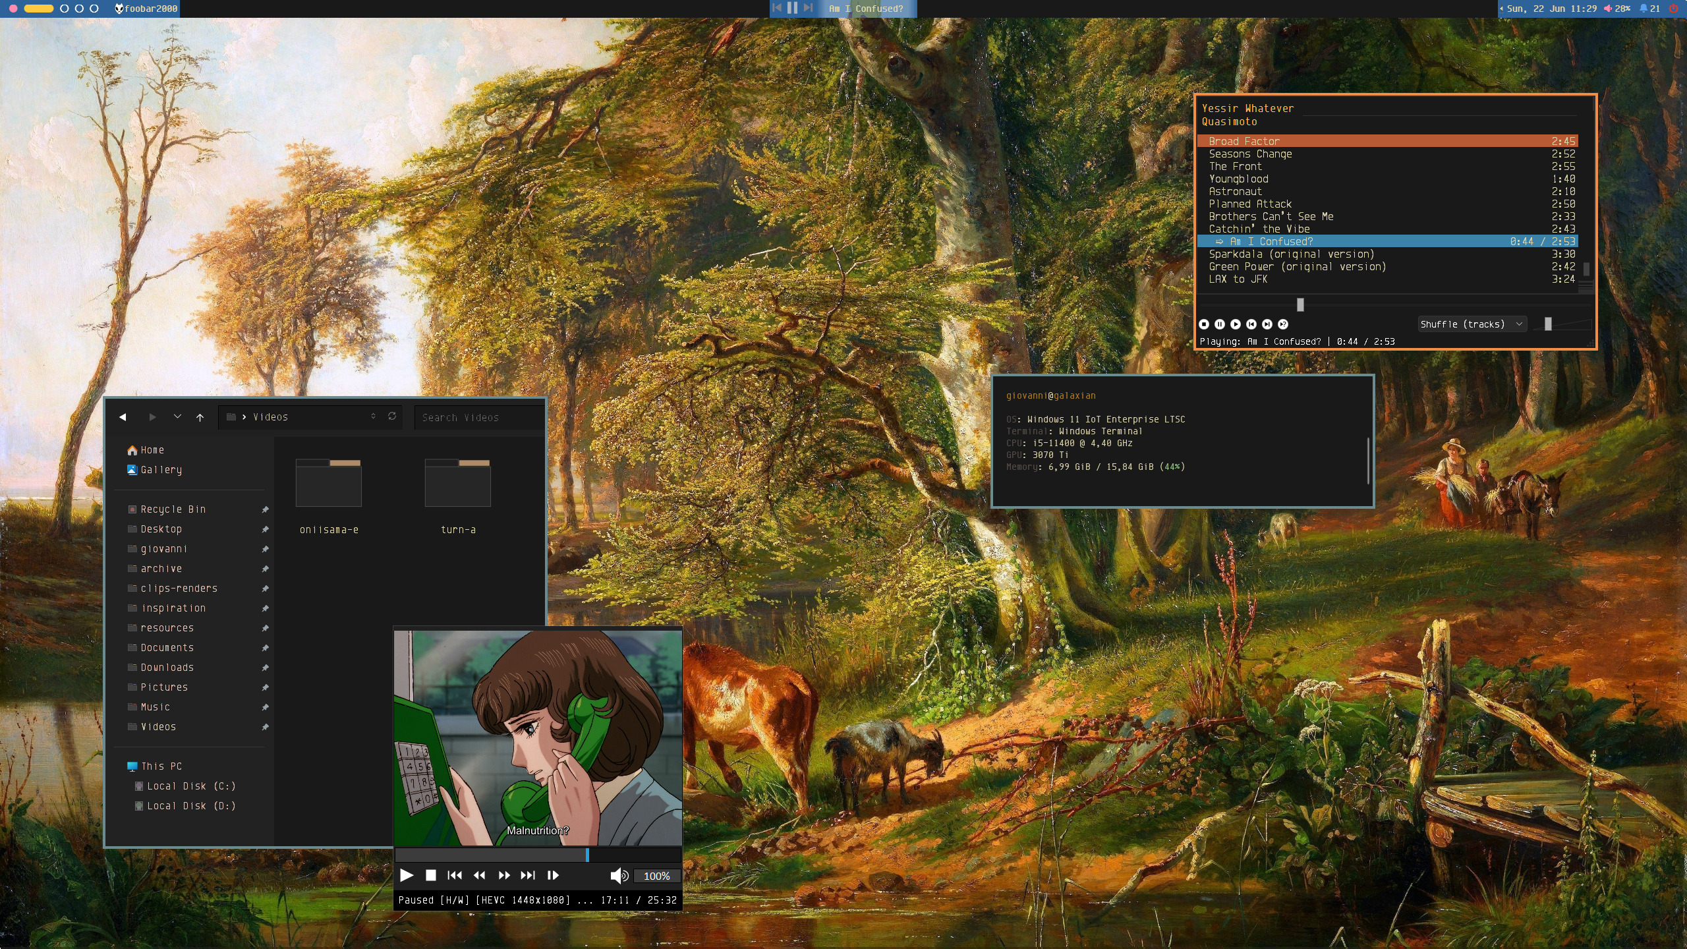Click the foobar2000 seek bar handle

tap(1300, 304)
